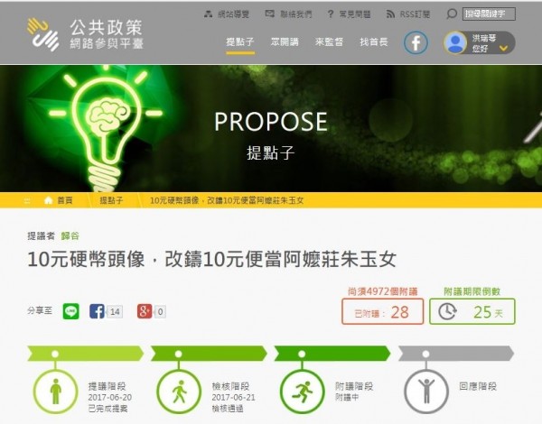Open the Facebook page icon in header

click(x=416, y=42)
